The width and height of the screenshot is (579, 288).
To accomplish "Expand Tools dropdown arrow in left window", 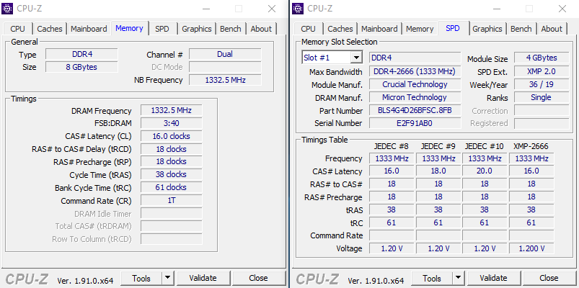I will point(168,278).
